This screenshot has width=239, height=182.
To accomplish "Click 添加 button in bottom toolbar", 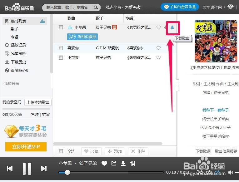I will [x=115, y=151].
